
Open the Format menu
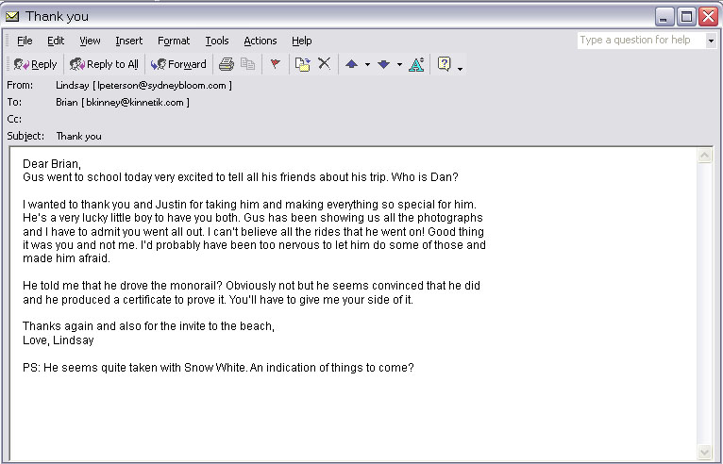tap(174, 41)
